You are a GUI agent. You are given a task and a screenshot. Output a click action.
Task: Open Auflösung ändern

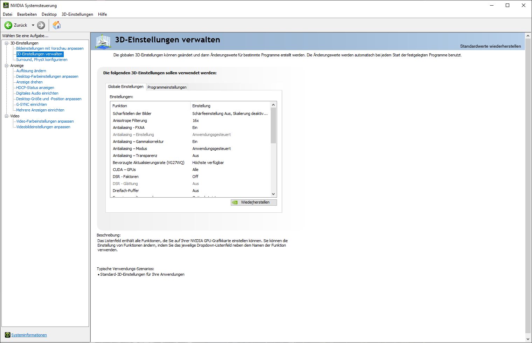(x=31, y=71)
